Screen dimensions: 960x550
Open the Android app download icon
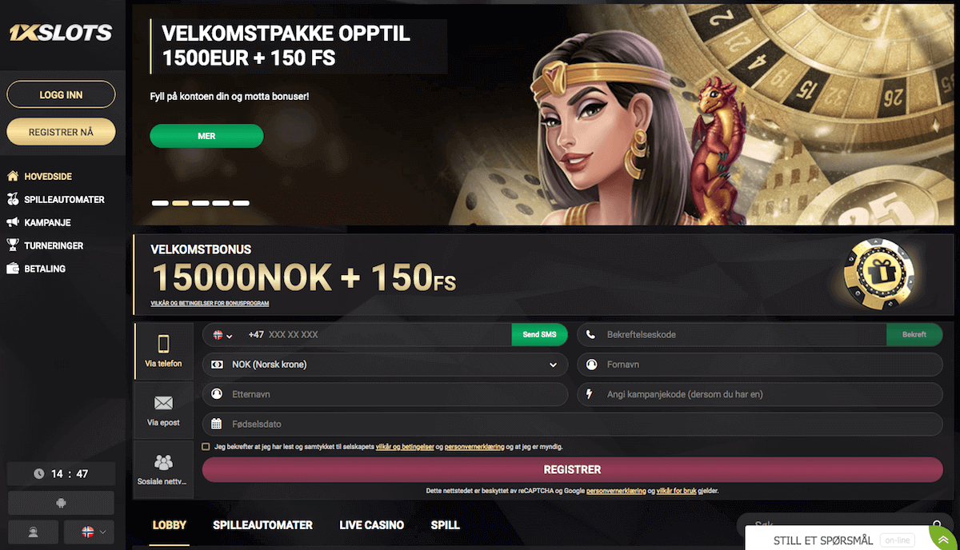(61, 503)
